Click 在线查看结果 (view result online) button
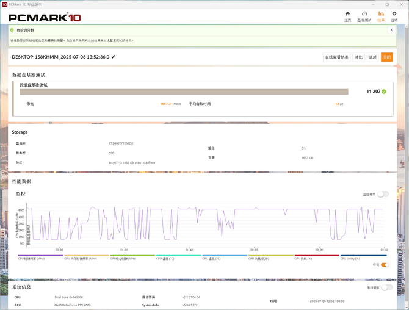The height and width of the screenshot is (310, 409). click(336, 57)
